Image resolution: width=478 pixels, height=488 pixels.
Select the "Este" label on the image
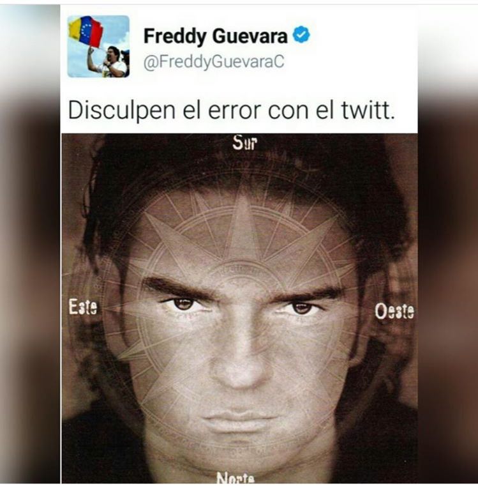pyautogui.click(x=83, y=307)
